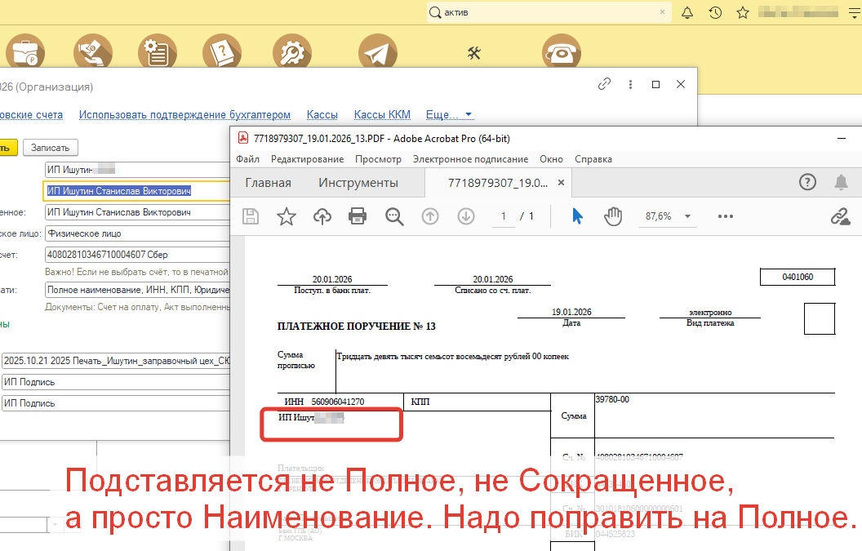Activate the arrow selection tool in Acrobat

(577, 216)
